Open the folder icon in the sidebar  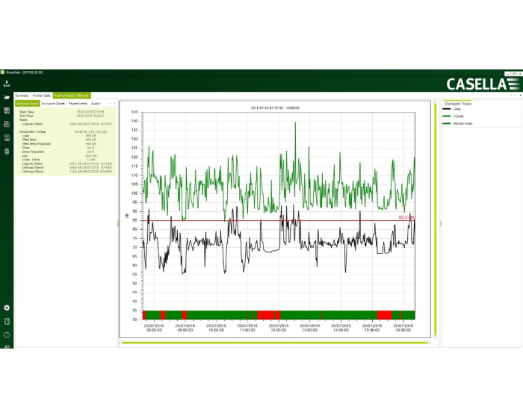[x=7, y=97]
